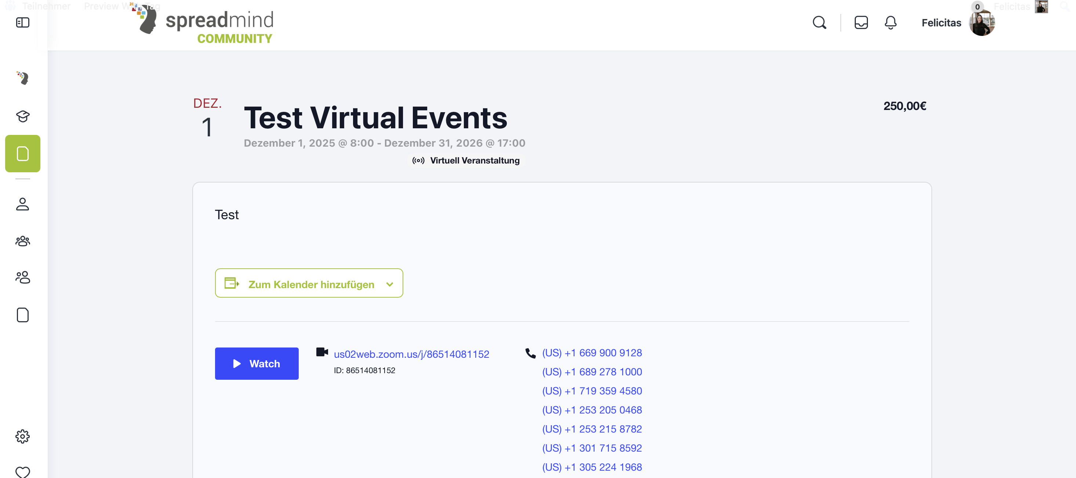This screenshot has height=478, width=1076.
Task: Open search with the magnifier icon
Action: (819, 22)
